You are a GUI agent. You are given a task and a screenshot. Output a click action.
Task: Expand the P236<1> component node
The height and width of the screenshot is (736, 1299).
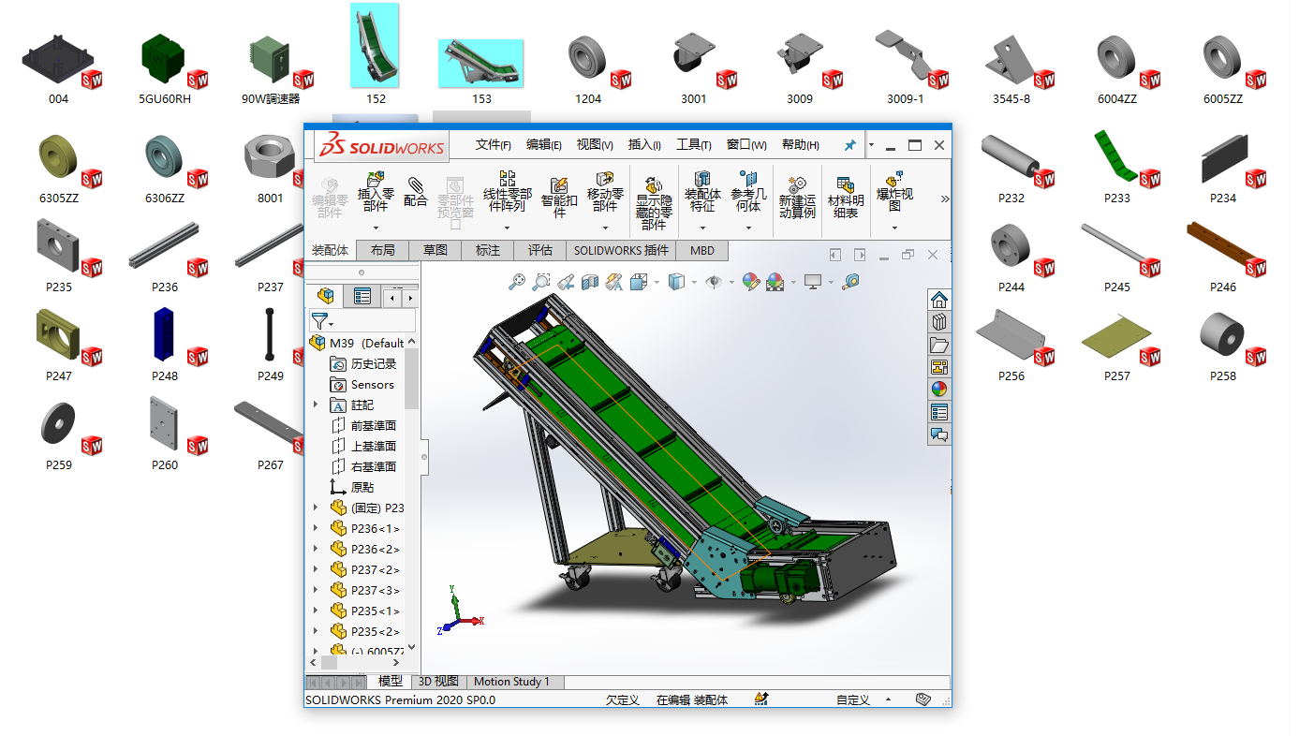tap(316, 528)
